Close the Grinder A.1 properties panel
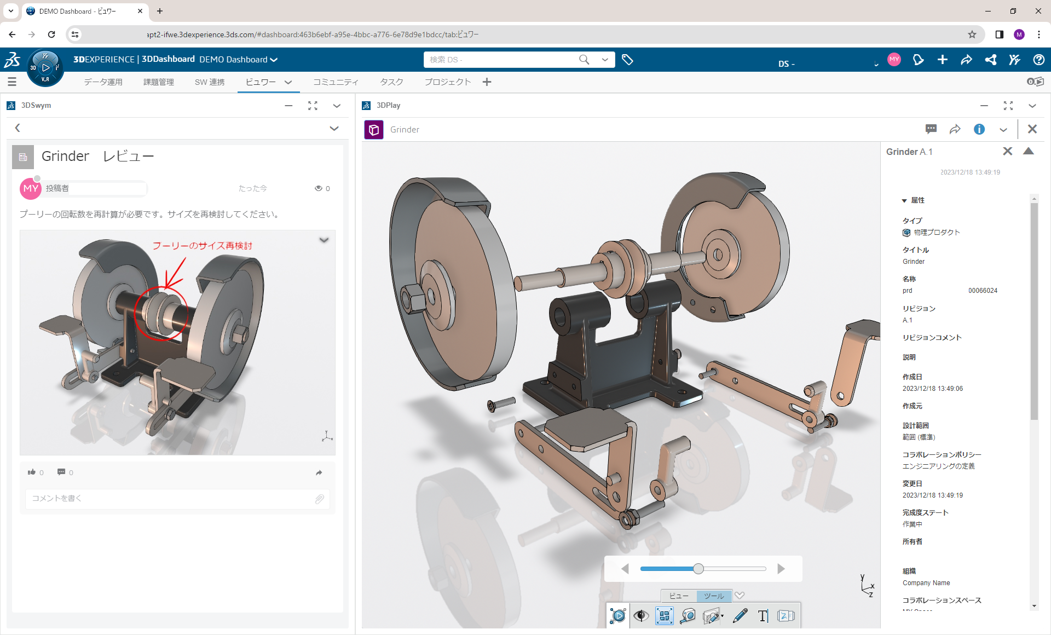The height and width of the screenshot is (635, 1051). coord(1007,151)
